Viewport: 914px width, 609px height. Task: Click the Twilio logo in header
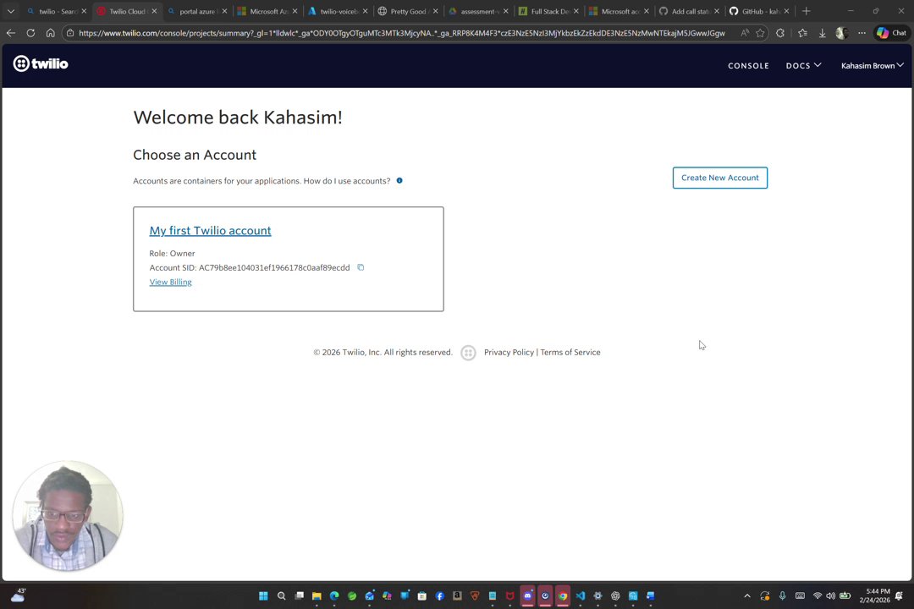point(41,63)
